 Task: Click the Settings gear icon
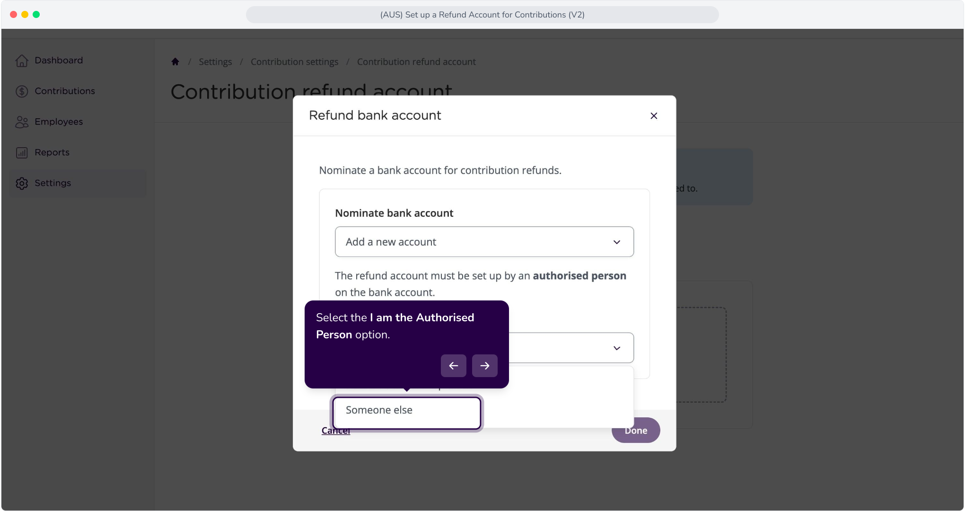click(22, 184)
